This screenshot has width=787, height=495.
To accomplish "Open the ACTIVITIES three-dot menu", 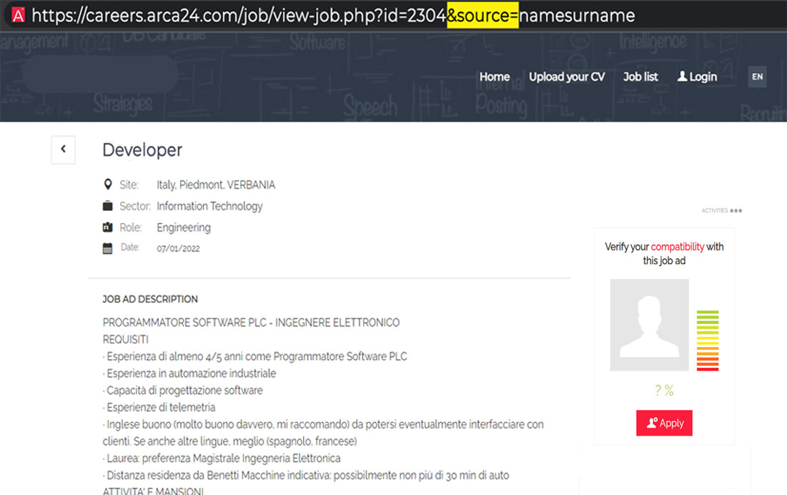I will point(736,211).
